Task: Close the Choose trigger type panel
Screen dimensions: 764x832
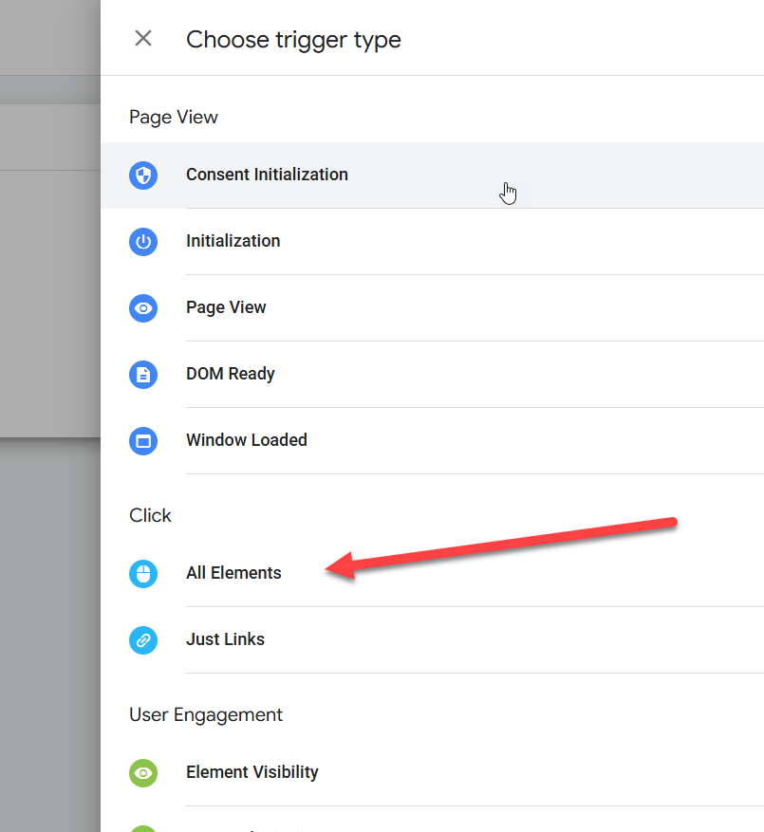Action: [143, 39]
